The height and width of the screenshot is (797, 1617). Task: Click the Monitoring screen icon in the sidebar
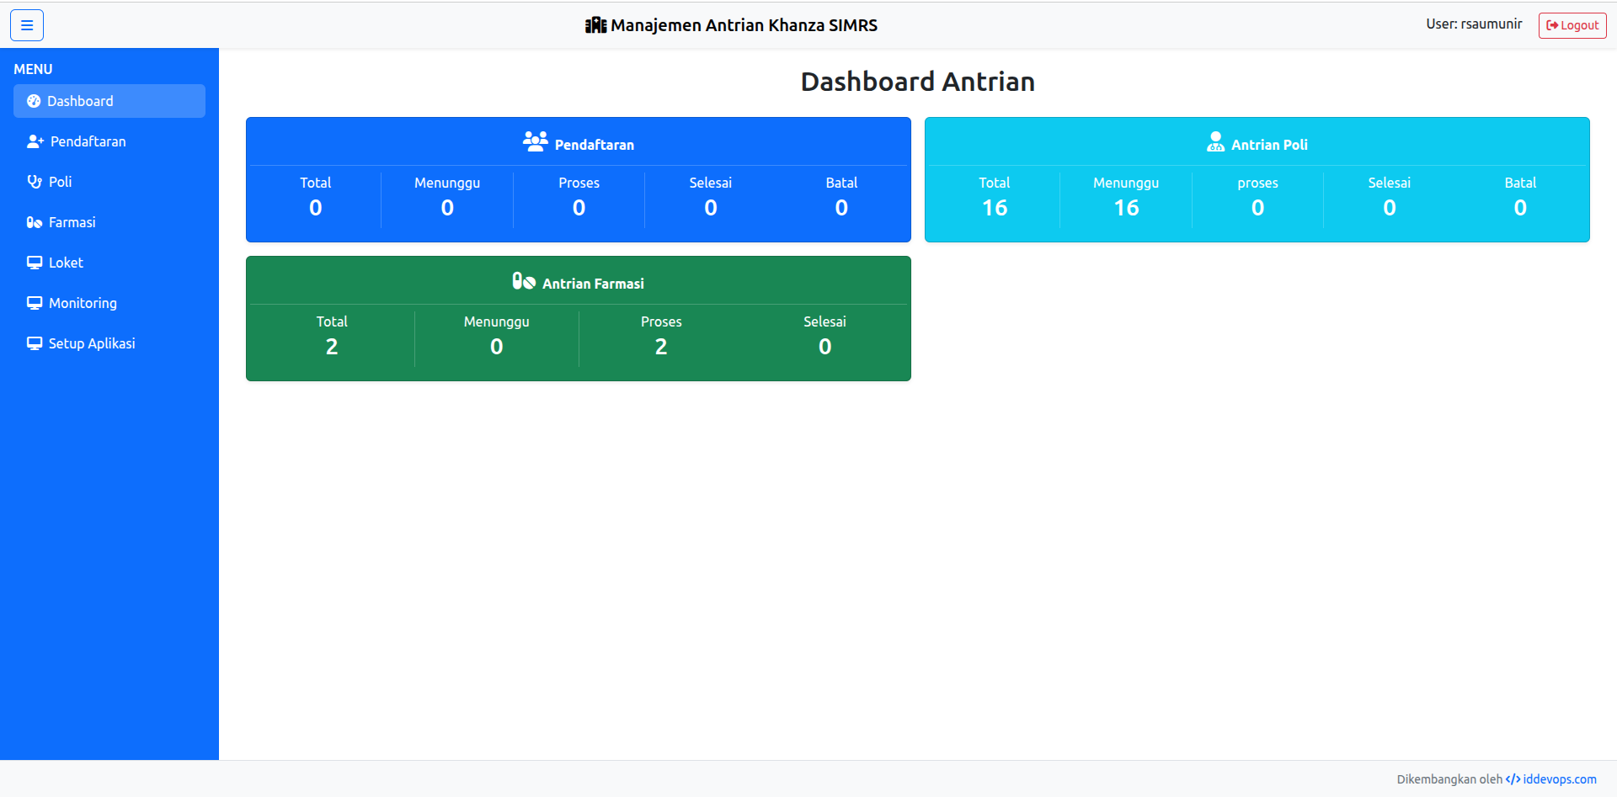(35, 303)
